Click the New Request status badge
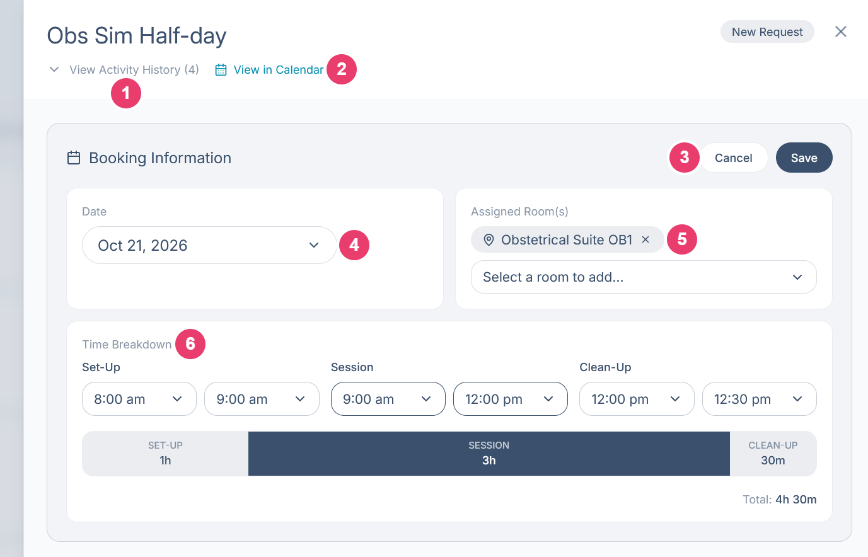The height and width of the screenshot is (557, 868). [x=767, y=32]
